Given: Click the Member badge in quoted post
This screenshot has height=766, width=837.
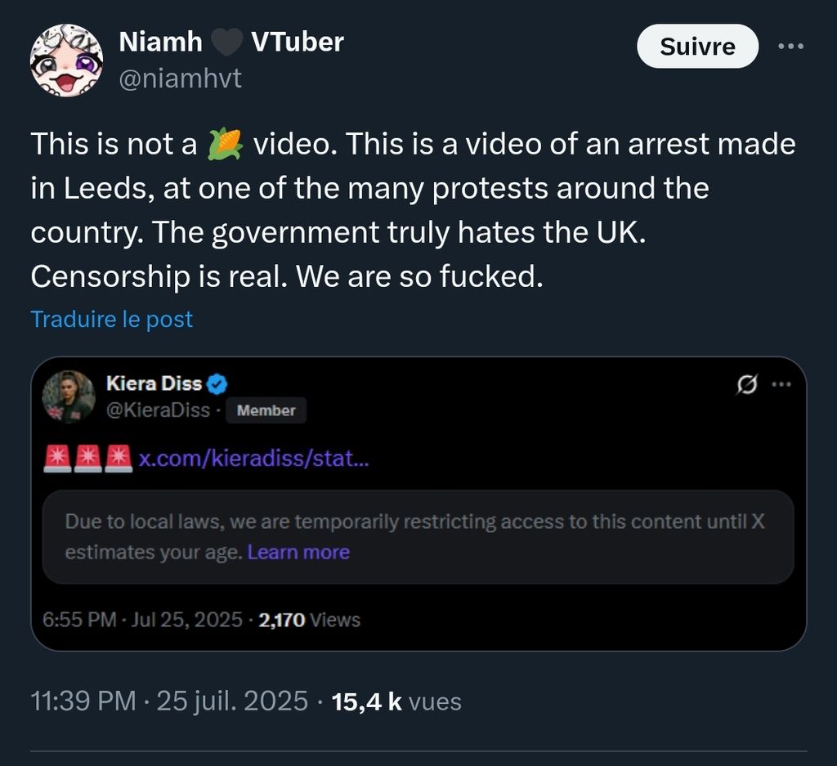Looking at the screenshot, I should 266,410.
